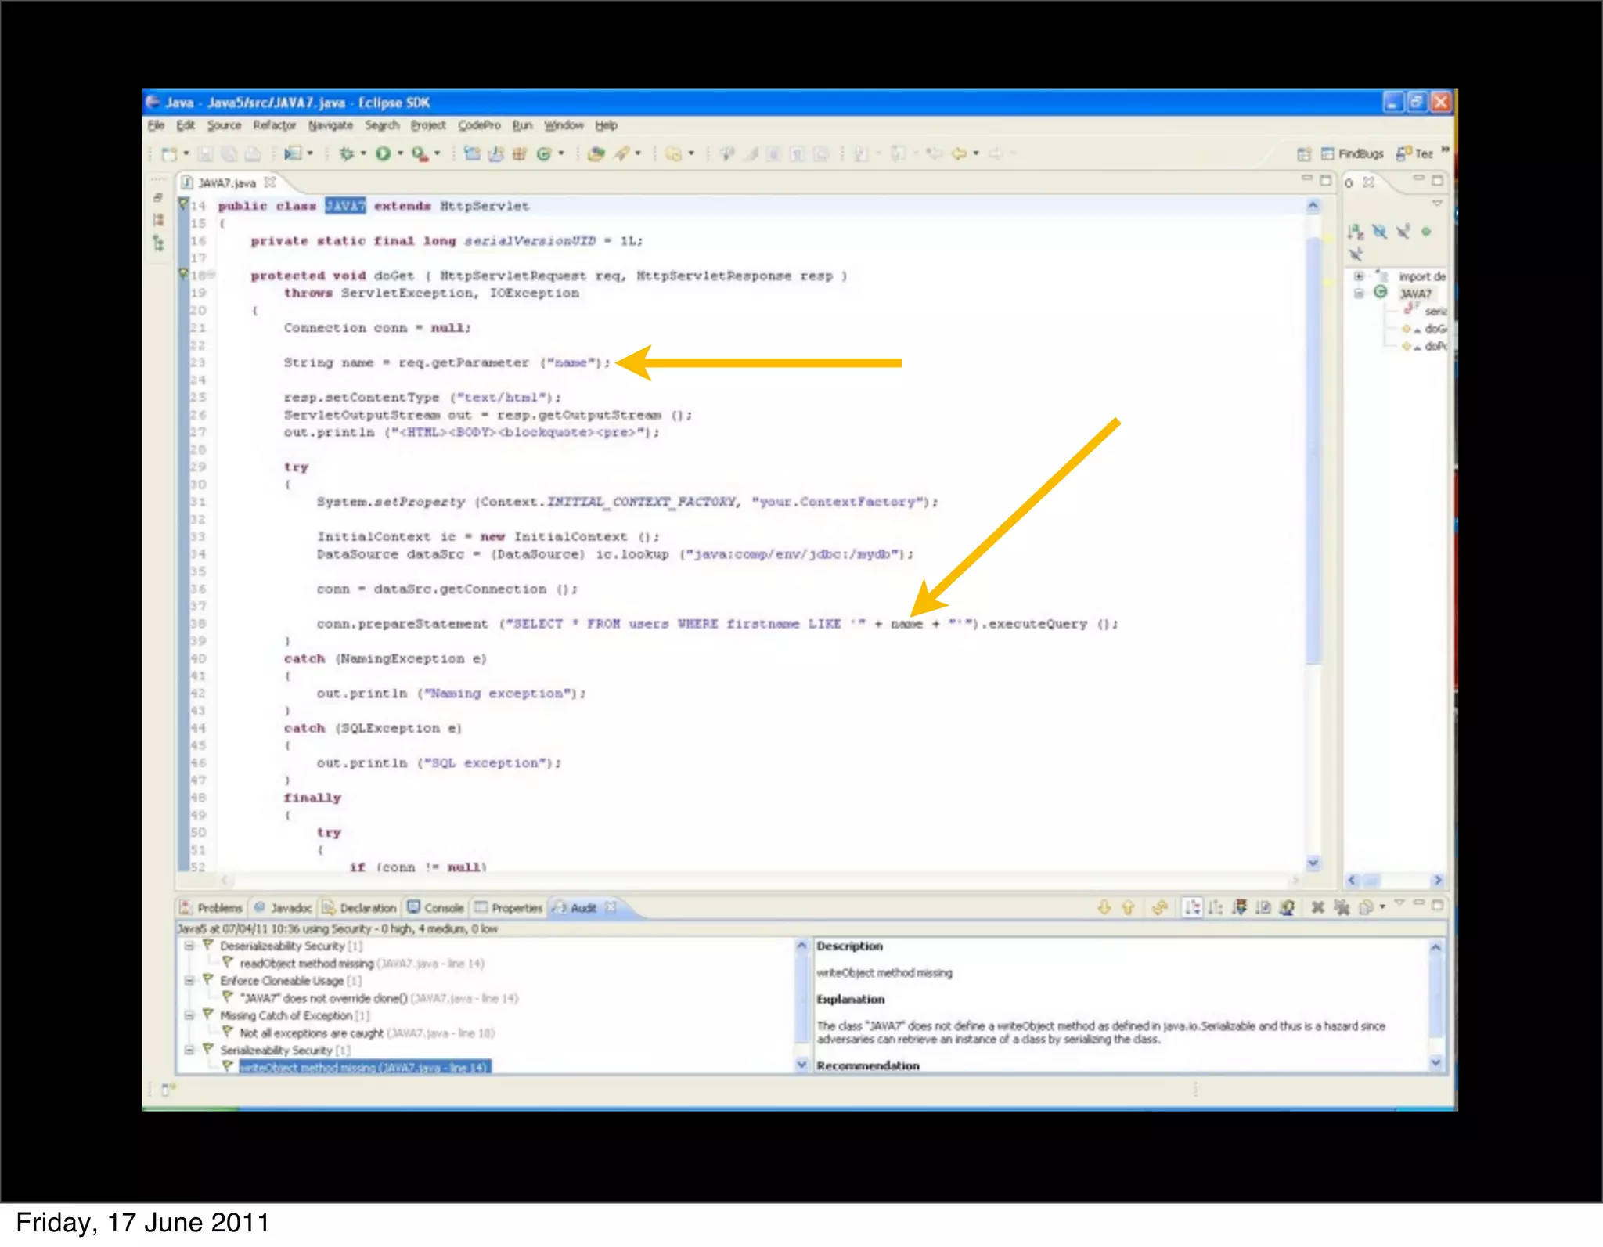The image size is (1603, 1247).
Task: Click the next violation down arrow in Audit view
Action: tap(1104, 907)
